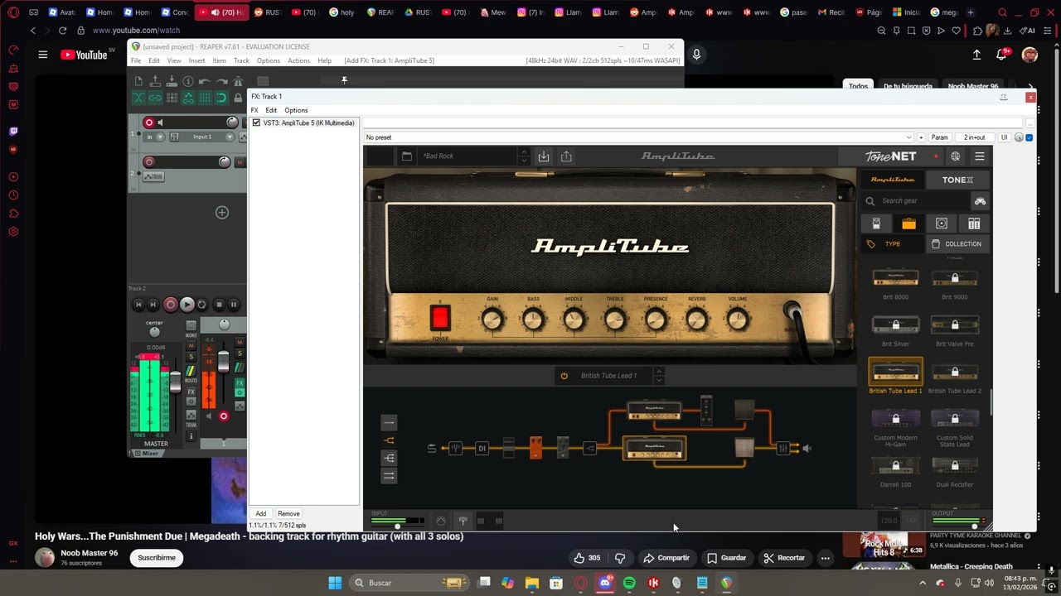The width and height of the screenshot is (1061, 596).
Task: Click the REAPER transport Play button
Action: pyautogui.click(x=187, y=305)
